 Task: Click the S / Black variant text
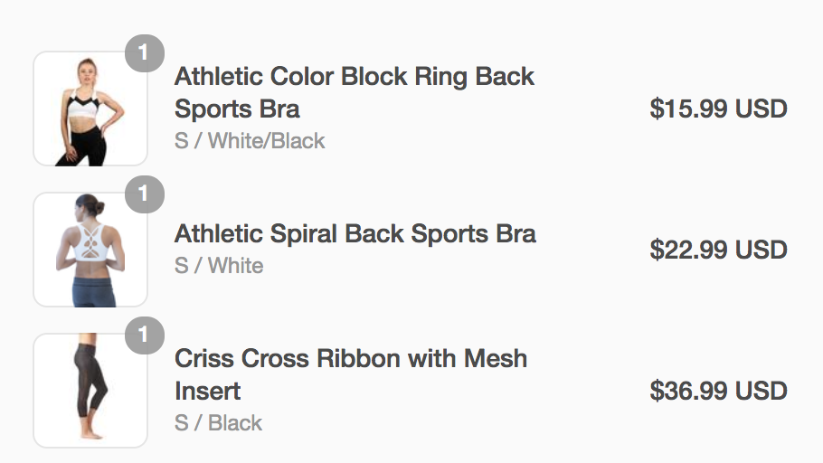coord(218,423)
